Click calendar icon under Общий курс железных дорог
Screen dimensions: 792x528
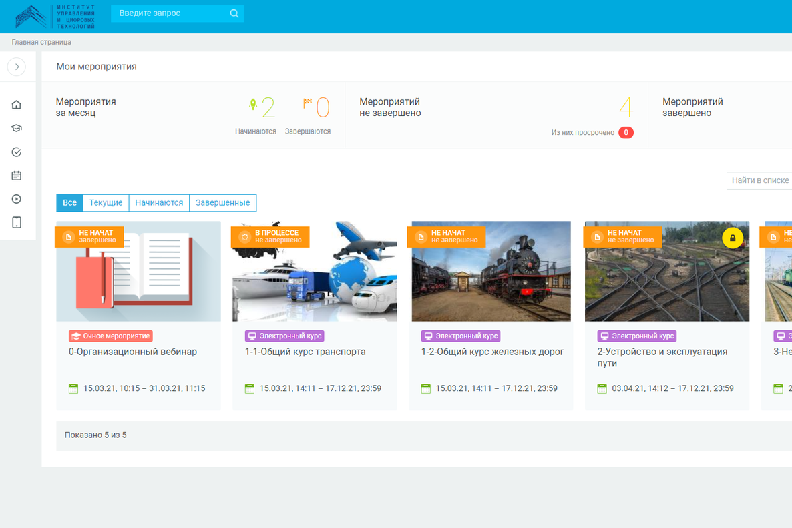tap(426, 388)
